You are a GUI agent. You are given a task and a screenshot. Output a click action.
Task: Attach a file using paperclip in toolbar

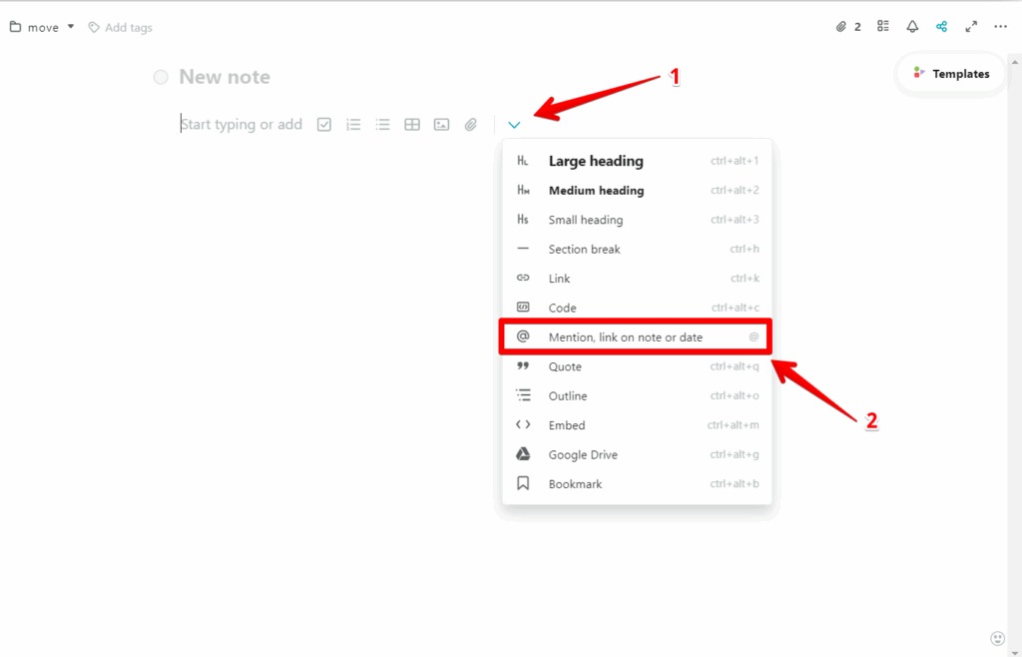pyautogui.click(x=471, y=125)
